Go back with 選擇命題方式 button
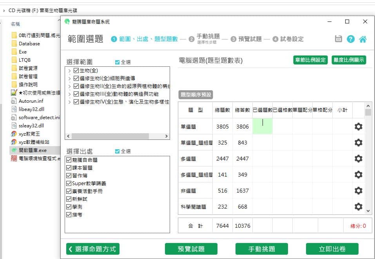This screenshot has height=259, width=375. pos(93,249)
